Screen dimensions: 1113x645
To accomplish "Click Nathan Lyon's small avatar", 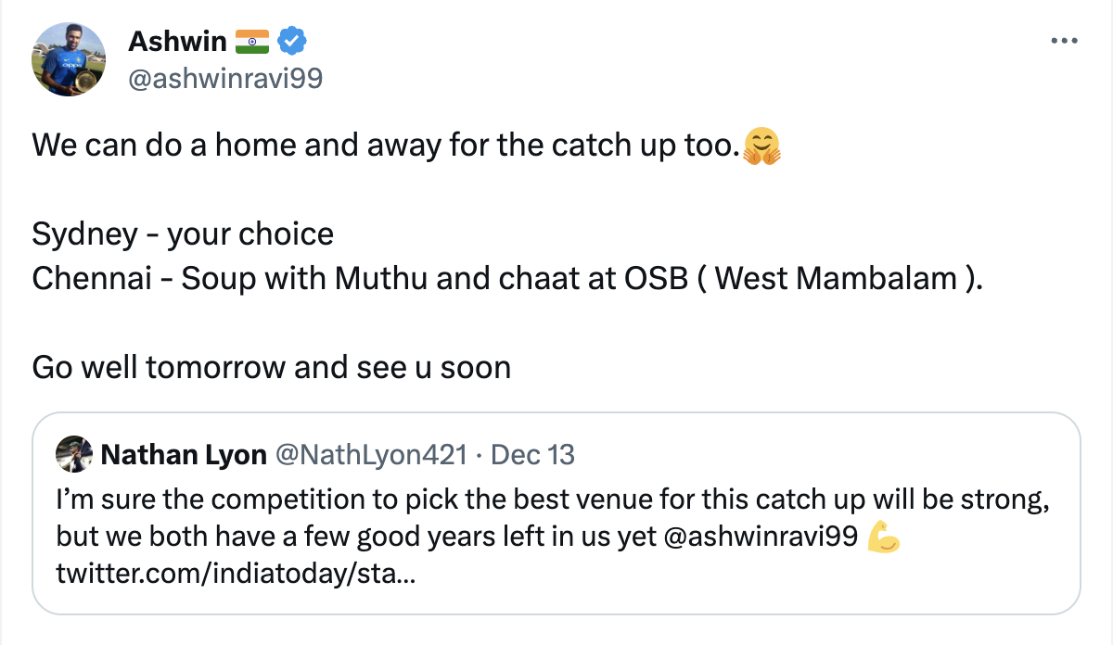I will (71, 454).
